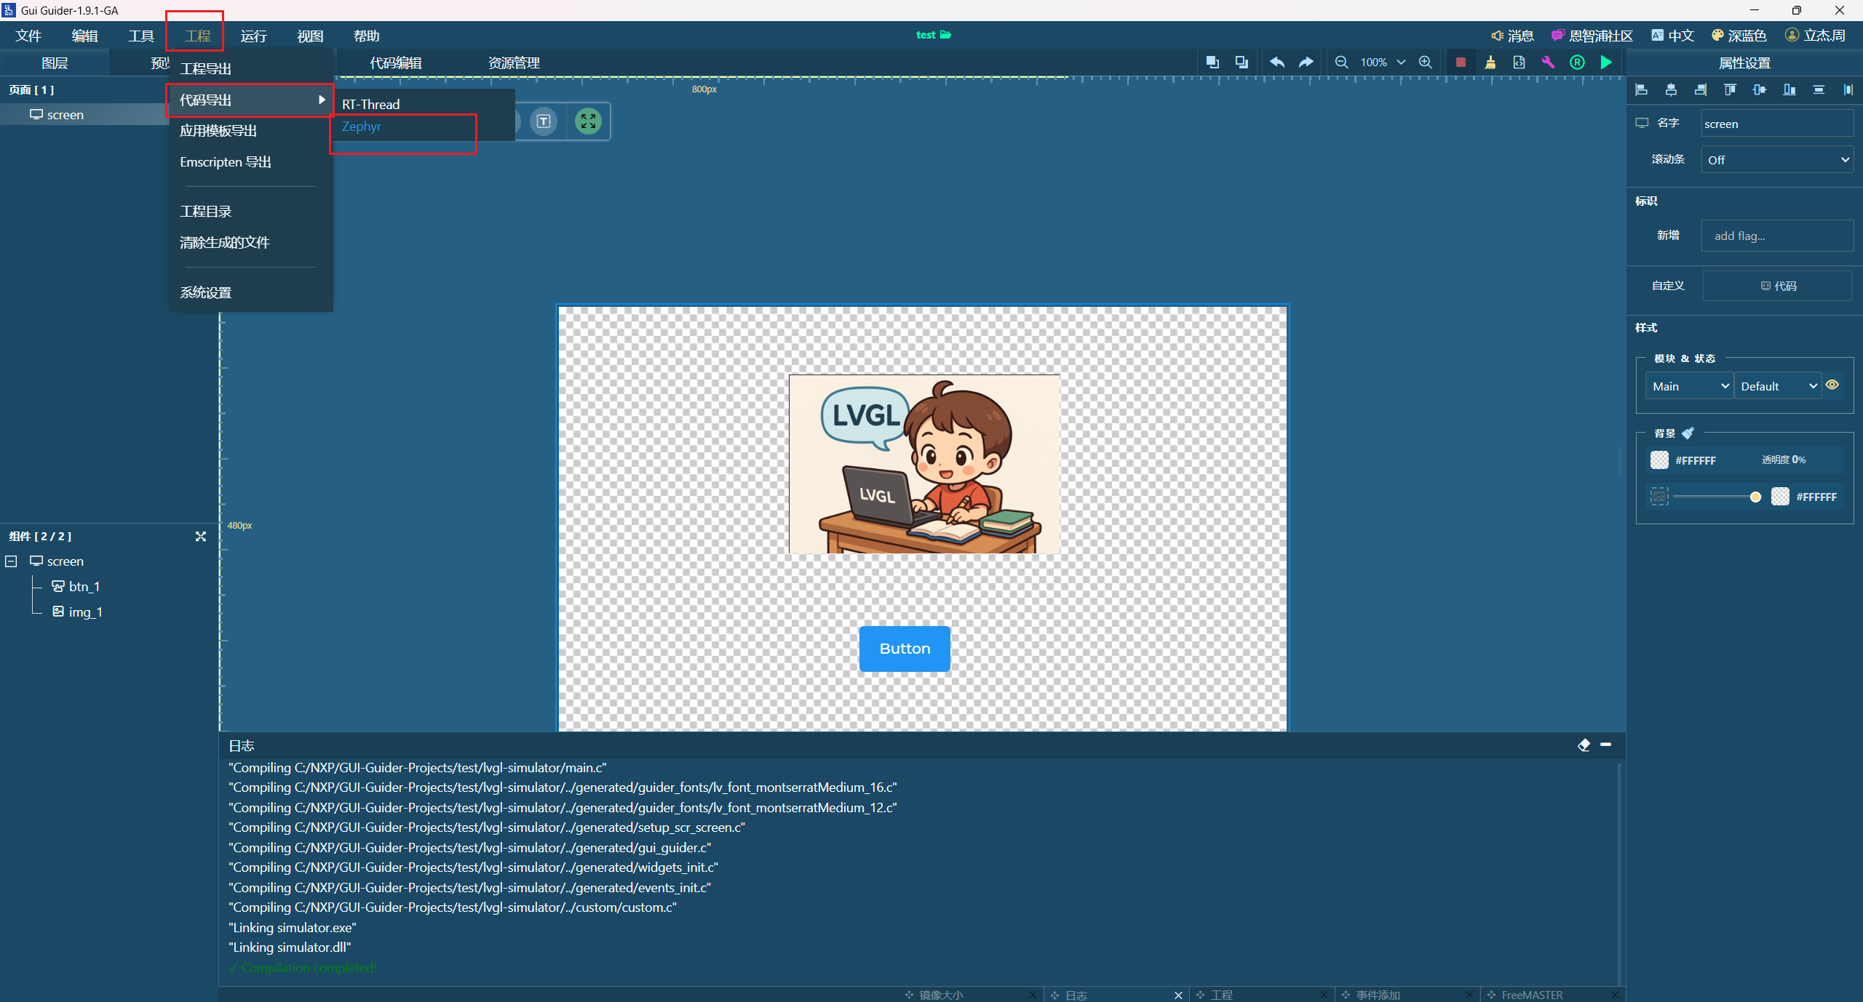Stop the running simulator with red square
Screen dimensions: 1863x1002
tap(1461, 63)
